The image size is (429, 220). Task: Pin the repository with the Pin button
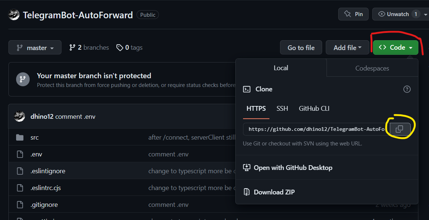[353, 14]
